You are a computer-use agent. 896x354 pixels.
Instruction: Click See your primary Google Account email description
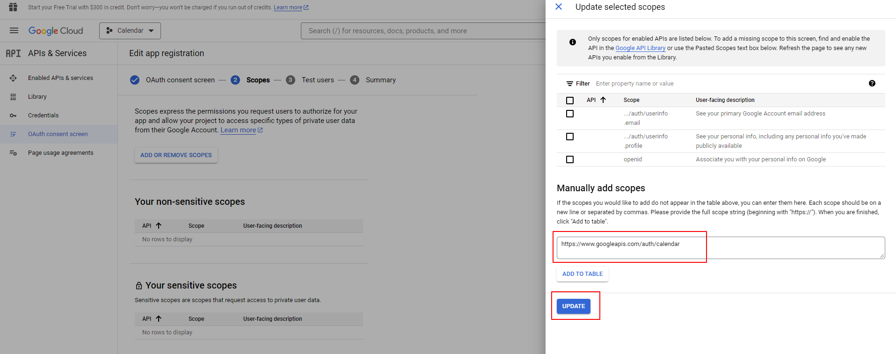pos(760,114)
